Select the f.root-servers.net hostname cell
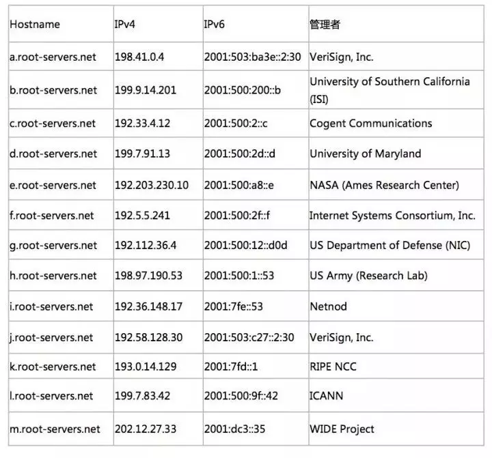Viewport: 492px width, 458px height. click(x=52, y=216)
